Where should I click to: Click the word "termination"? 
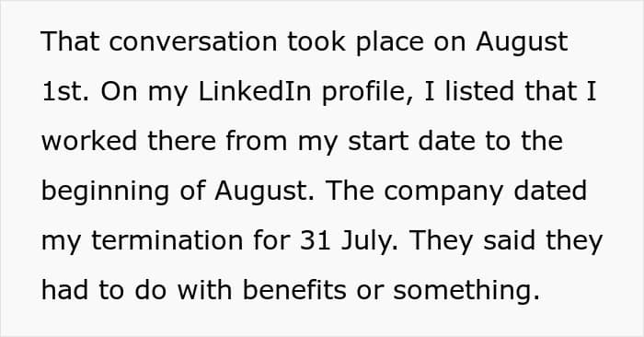point(167,241)
